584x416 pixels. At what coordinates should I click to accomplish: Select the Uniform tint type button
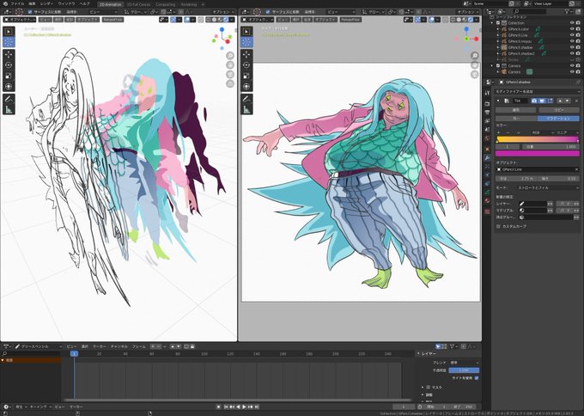[516, 119]
